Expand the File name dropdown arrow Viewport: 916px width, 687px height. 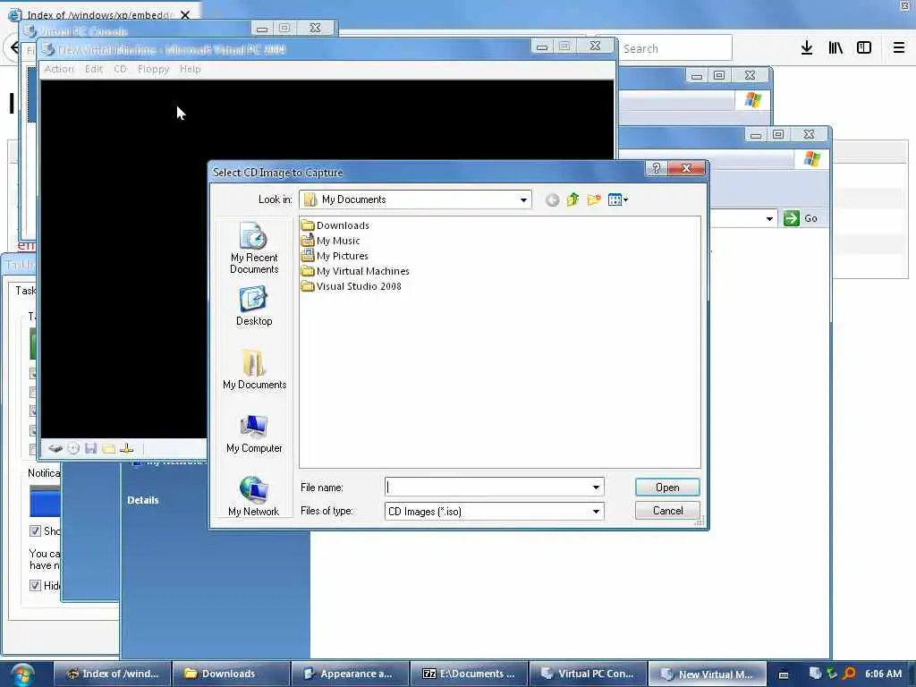[x=596, y=488]
